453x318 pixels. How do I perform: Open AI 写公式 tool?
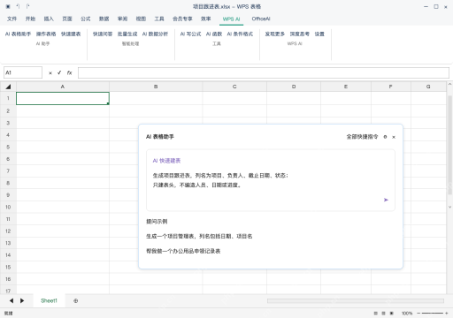click(190, 34)
